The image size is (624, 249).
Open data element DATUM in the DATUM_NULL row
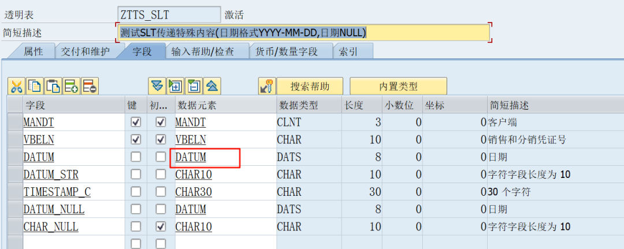coord(191,209)
